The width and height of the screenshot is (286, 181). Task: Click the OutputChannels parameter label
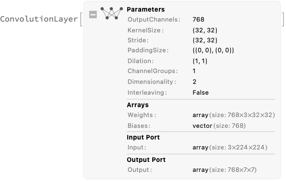pyautogui.click(x=154, y=20)
